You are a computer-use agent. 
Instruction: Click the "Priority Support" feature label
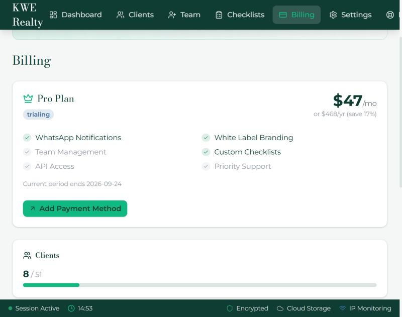(x=243, y=166)
